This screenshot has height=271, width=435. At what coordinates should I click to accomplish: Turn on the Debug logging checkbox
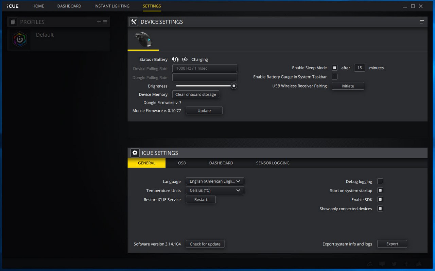(x=380, y=181)
